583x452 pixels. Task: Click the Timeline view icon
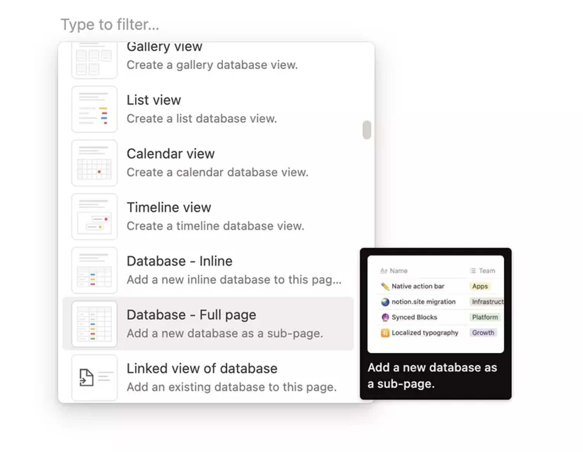point(94,216)
